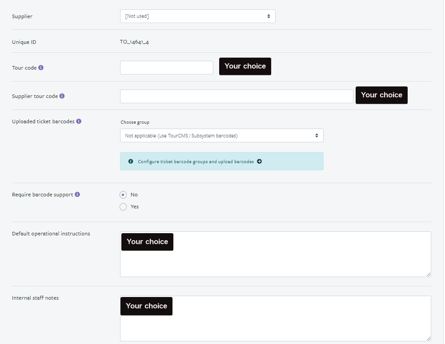Click Your choice next to Tour code
The width and height of the screenshot is (445, 344).
[x=245, y=66]
